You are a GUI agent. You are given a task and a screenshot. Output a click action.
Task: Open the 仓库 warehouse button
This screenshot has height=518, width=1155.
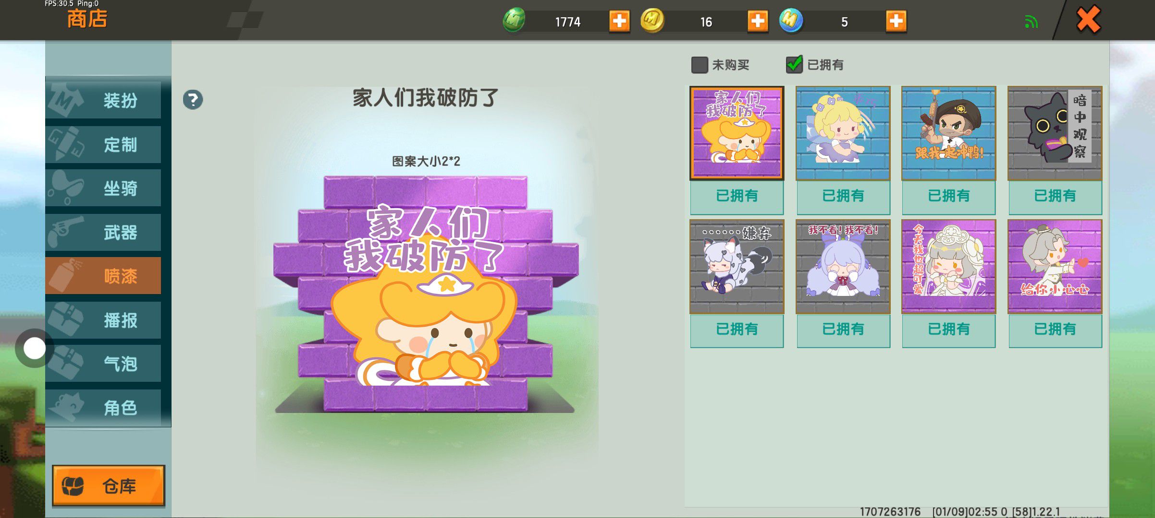click(109, 486)
